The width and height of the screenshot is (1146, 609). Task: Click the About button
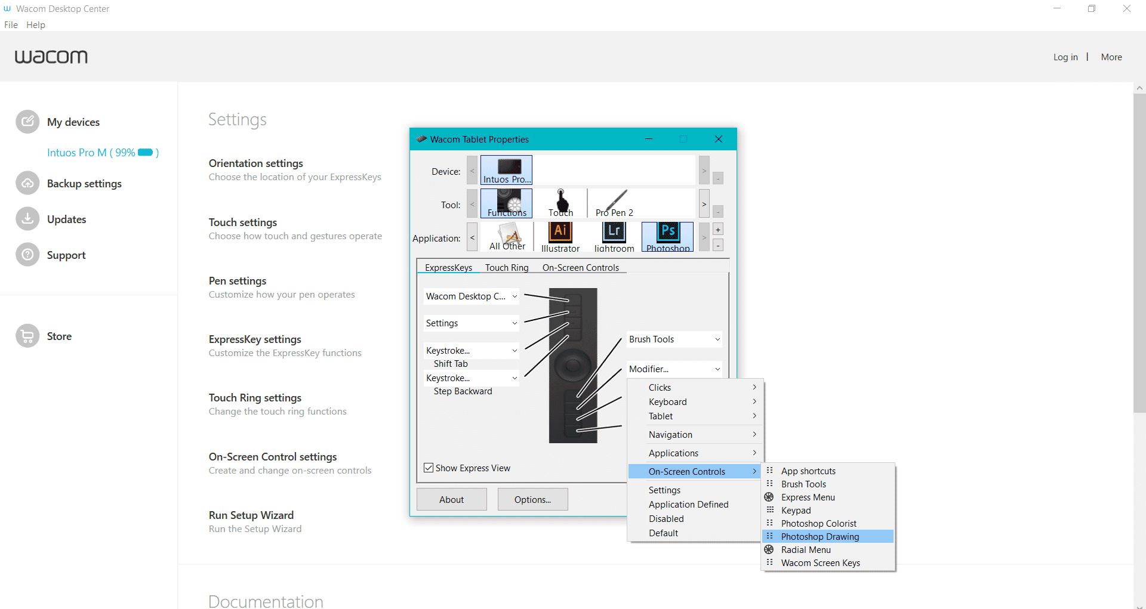[452, 500]
